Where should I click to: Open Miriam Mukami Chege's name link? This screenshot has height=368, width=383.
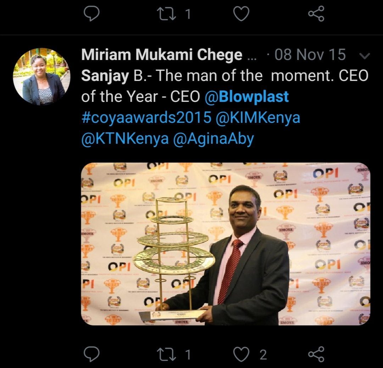click(x=162, y=55)
